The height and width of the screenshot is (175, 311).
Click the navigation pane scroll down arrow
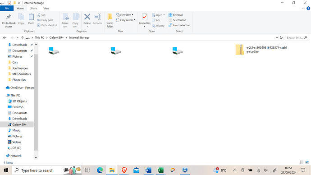36,157
